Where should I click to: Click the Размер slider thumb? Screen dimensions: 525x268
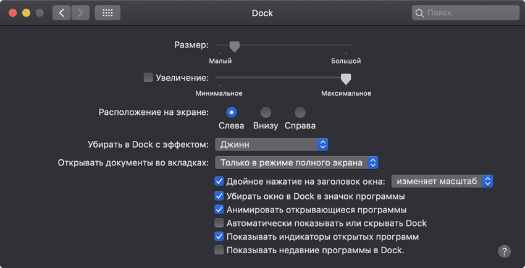tap(234, 46)
